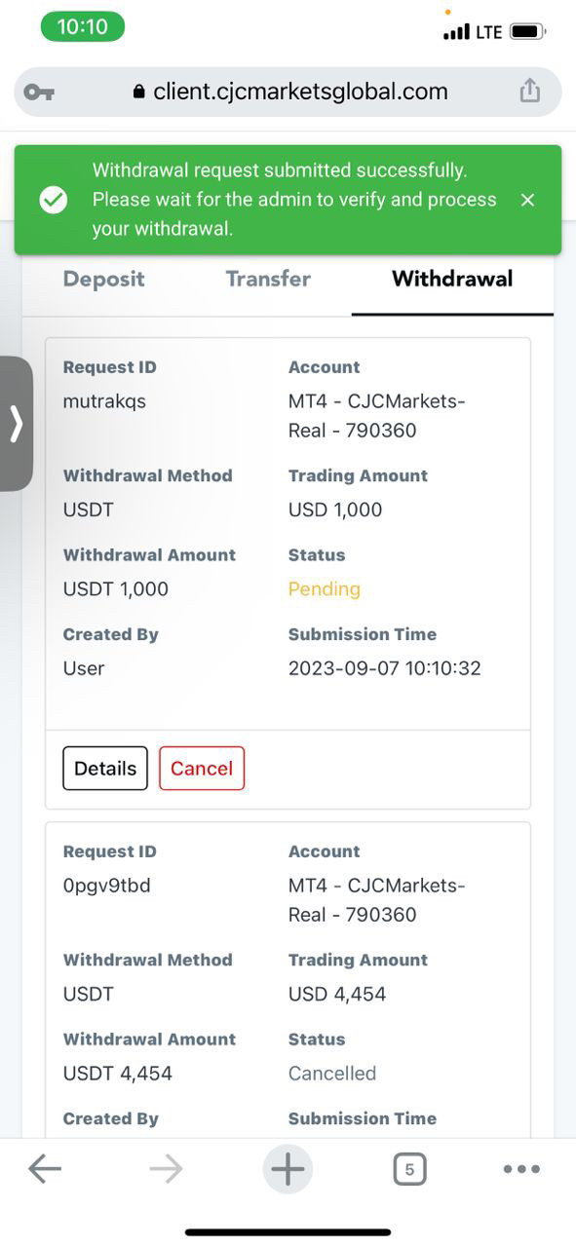
Task: Select the Withdrawal tab
Action: pos(452,279)
